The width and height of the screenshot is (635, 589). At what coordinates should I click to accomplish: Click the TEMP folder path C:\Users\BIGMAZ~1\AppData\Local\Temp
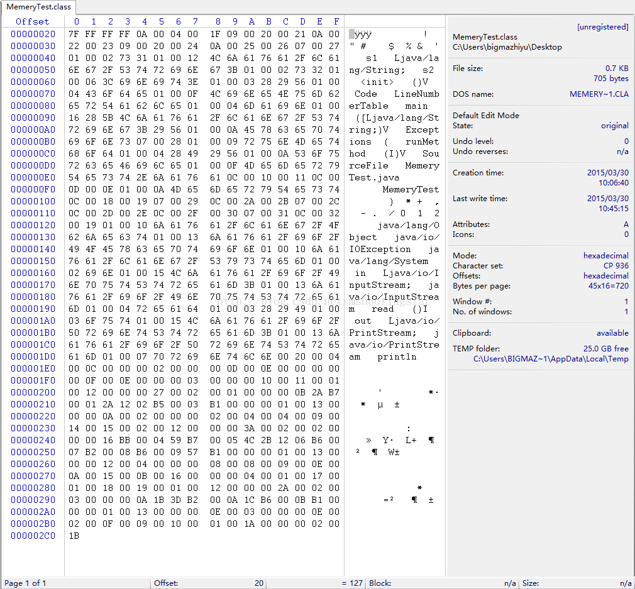point(551,359)
